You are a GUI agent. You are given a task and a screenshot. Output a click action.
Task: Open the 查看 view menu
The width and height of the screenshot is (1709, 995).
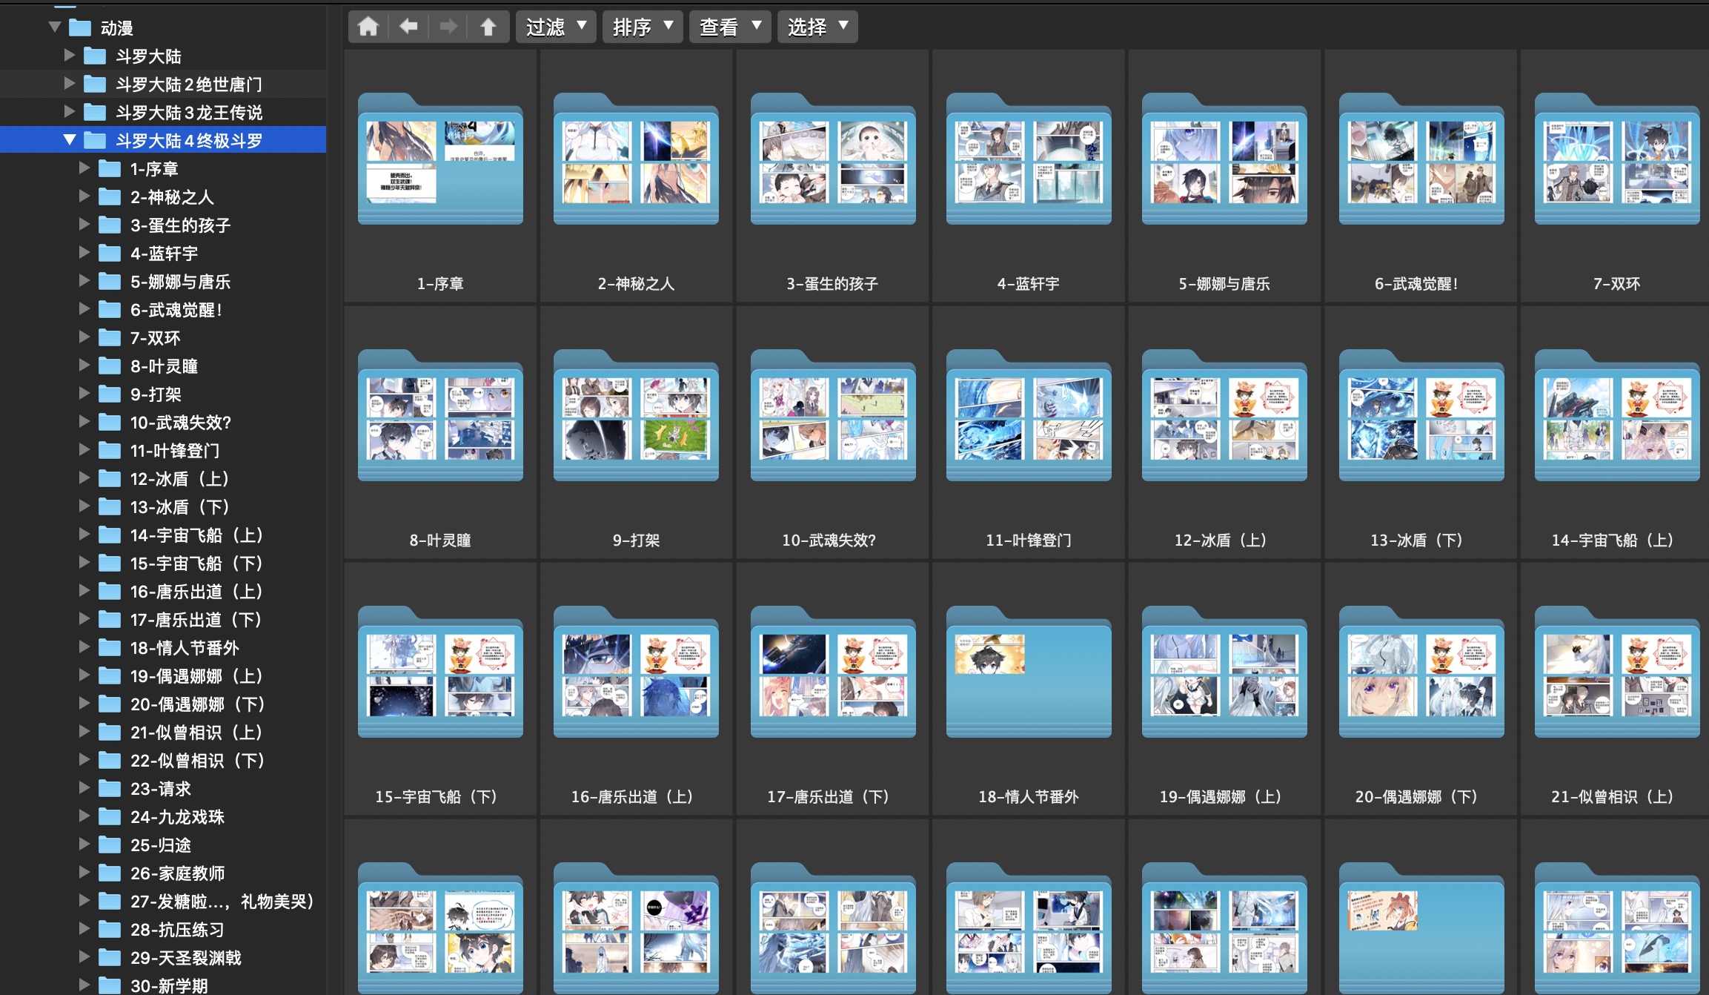click(730, 27)
